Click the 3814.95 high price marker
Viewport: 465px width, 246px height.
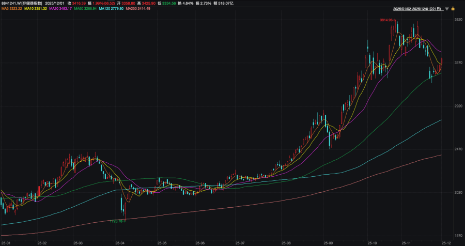point(386,20)
